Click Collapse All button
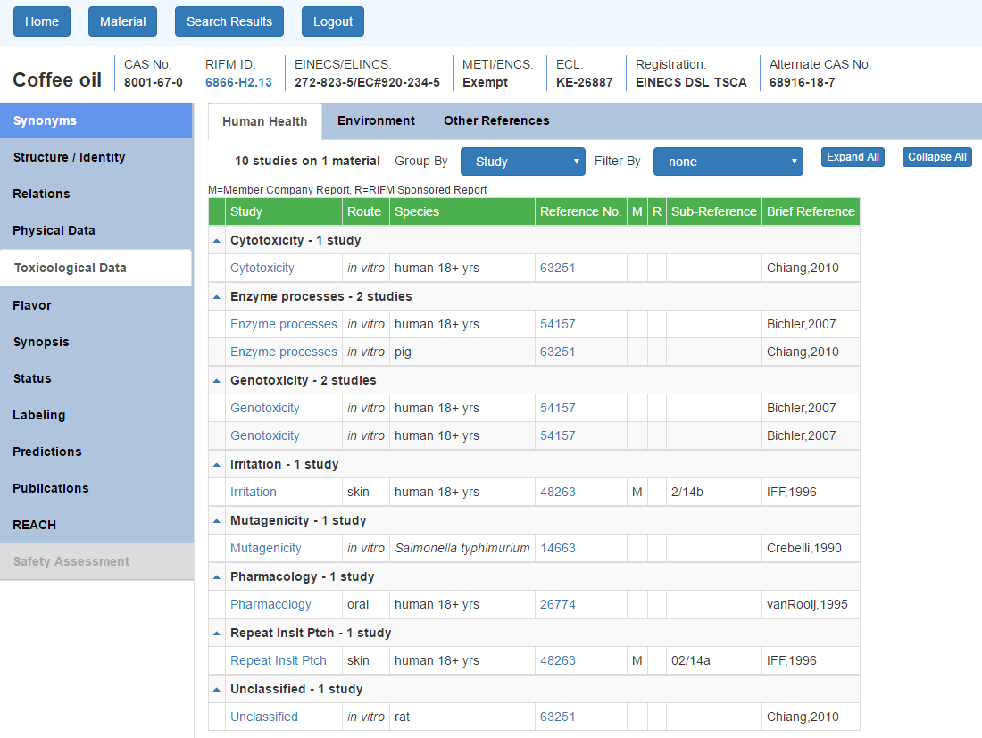 [x=936, y=157]
